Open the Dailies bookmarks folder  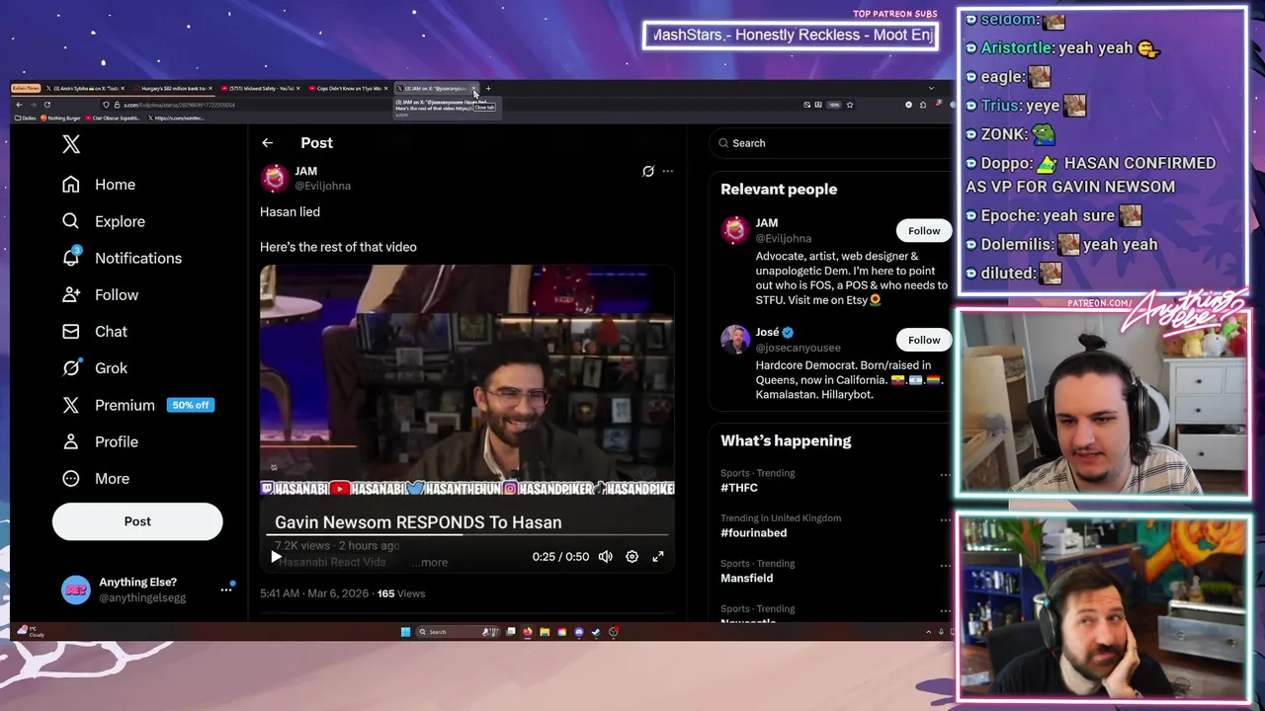26,118
